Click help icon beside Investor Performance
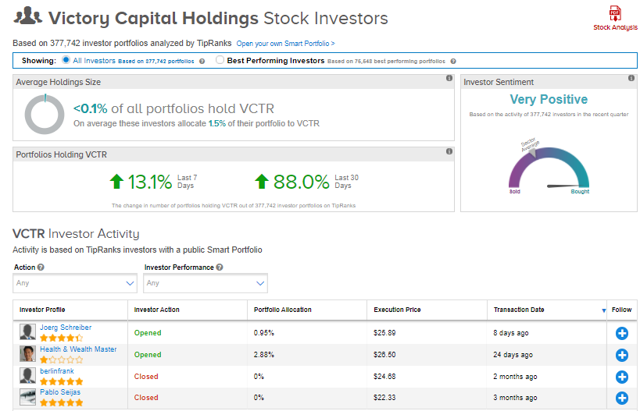 click(x=220, y=268)
